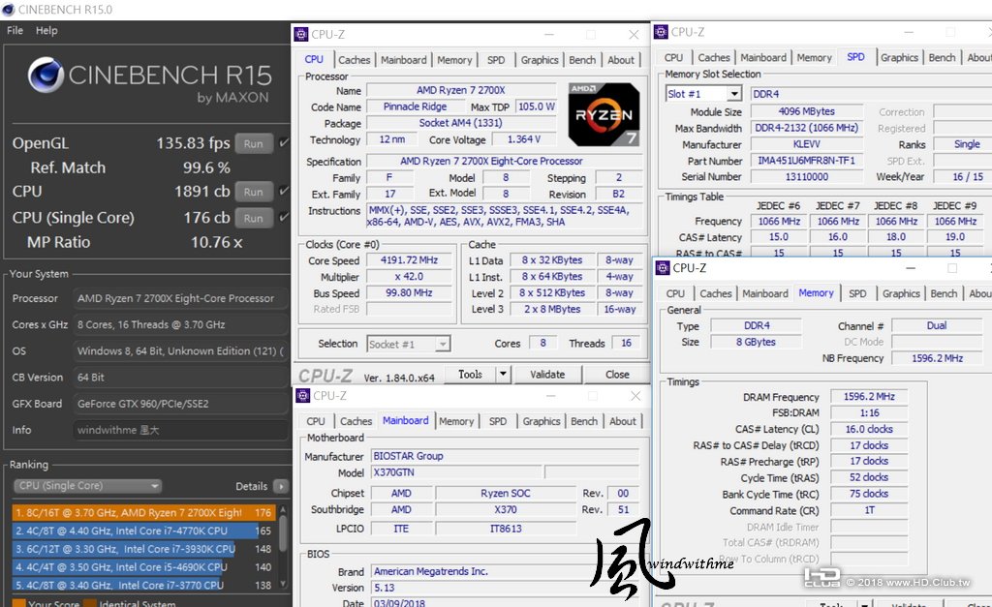The height and width of the screenshot is (607, 992).
Task: Click the CPU-Z icon in top-left CPU window
Action: [x=302, y=34]
